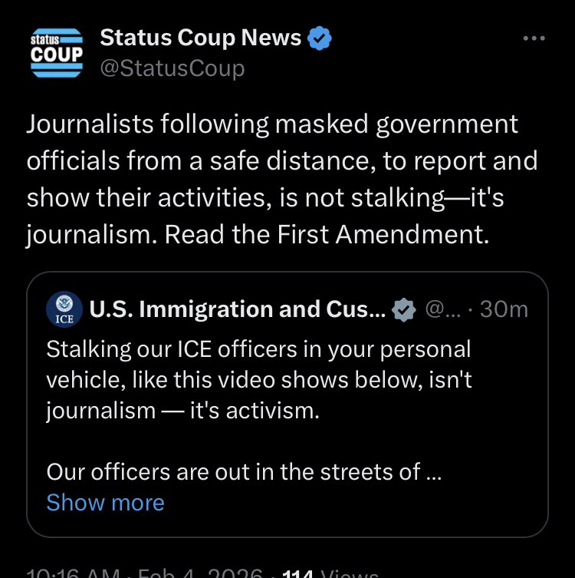This screenshot has width=575, height=578.
Task: Open the Status Coup News display name
Action: click(x=201, y=37)
